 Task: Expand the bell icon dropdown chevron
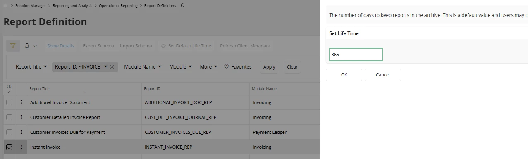pos(35,46)
